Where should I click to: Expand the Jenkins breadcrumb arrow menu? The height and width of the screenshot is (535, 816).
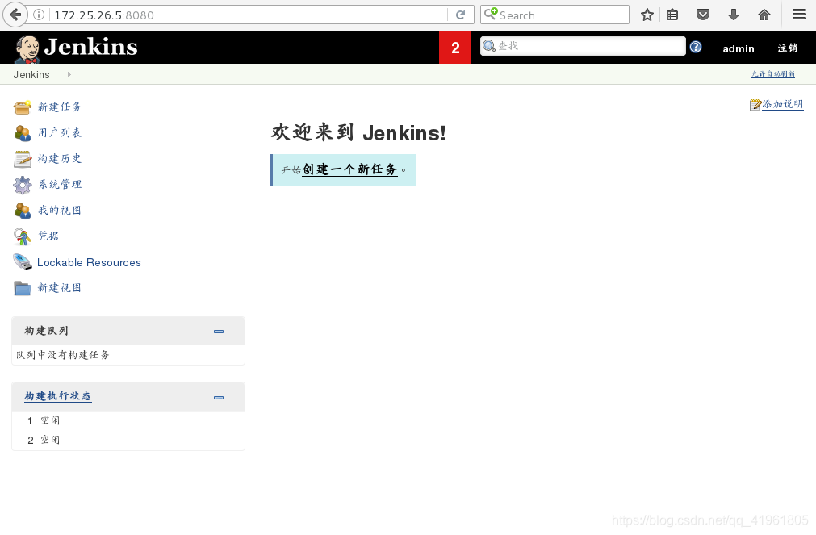69,74
